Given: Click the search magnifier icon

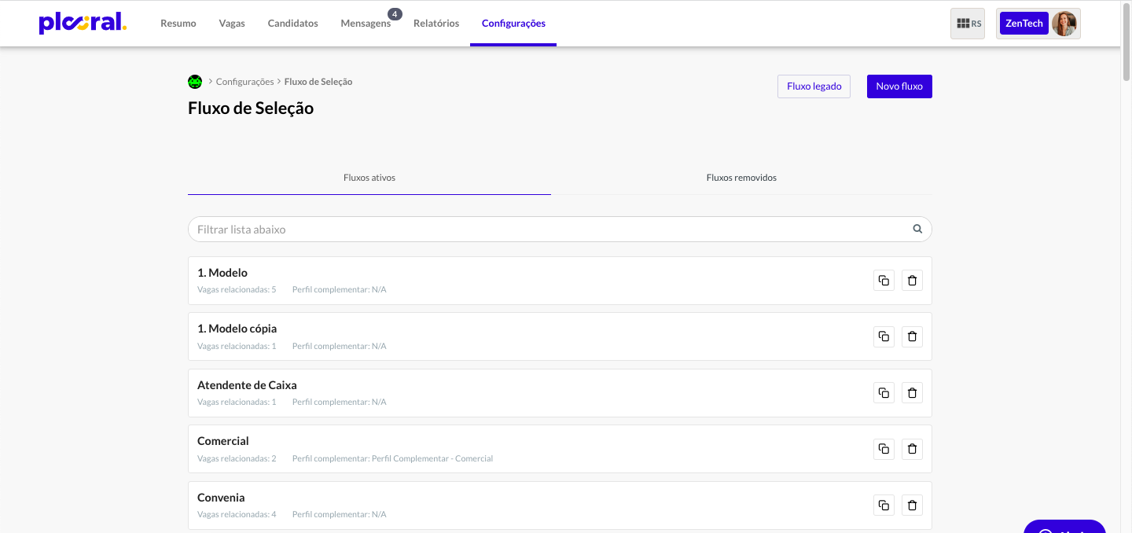Looking at the screenshot, I should 917,230.
